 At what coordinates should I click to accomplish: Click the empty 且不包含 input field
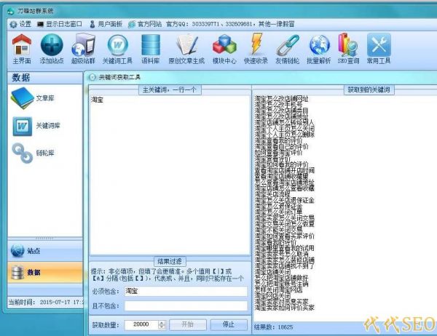pyautogui.click(x=186, y=305)
